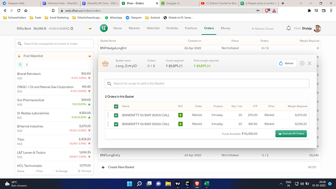Click the watchlist Manage gear icon
Image resolution: width=336 pixels, height=189 pixels.
tap(79, 171)
